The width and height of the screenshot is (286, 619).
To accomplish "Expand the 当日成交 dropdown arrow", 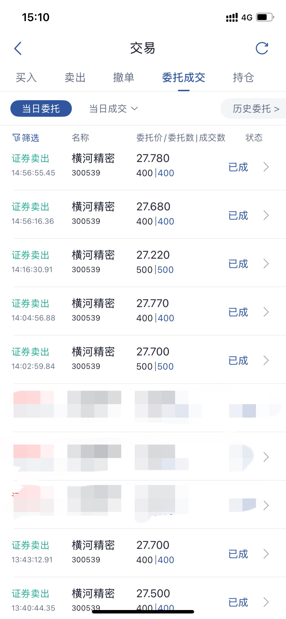I will [135, 109].
